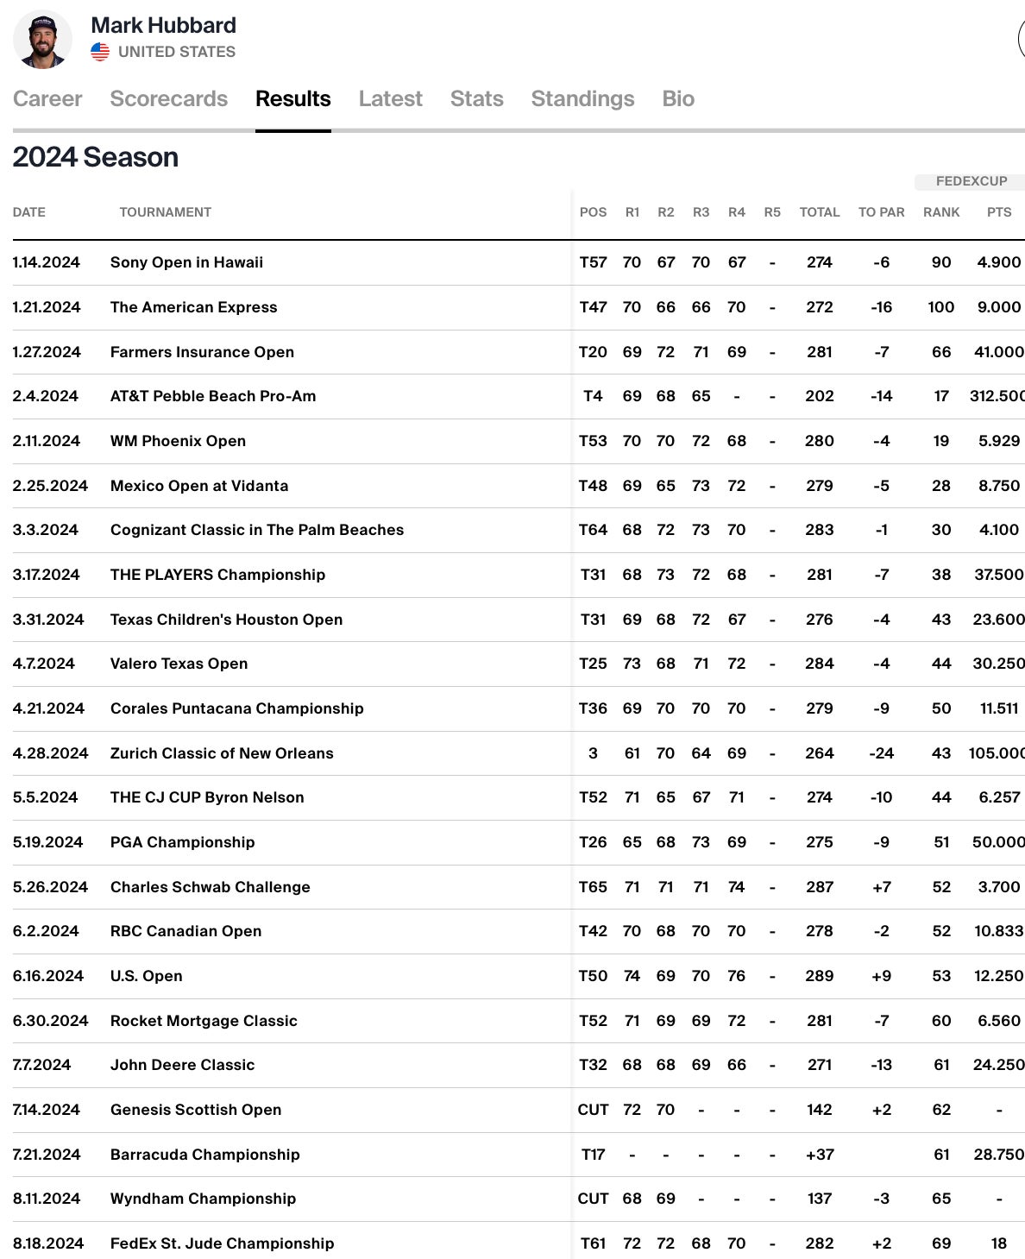Viewport: 1025px width, 1259px height.
Task: View the Standings tab
Action: point(582,99)
